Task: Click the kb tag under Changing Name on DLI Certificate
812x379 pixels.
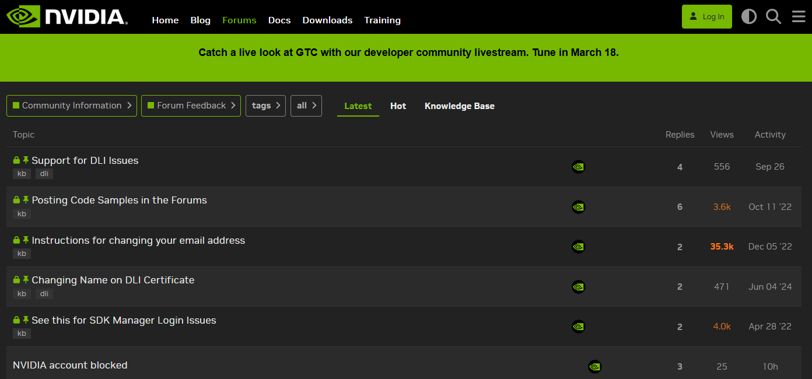Action: 22,294
